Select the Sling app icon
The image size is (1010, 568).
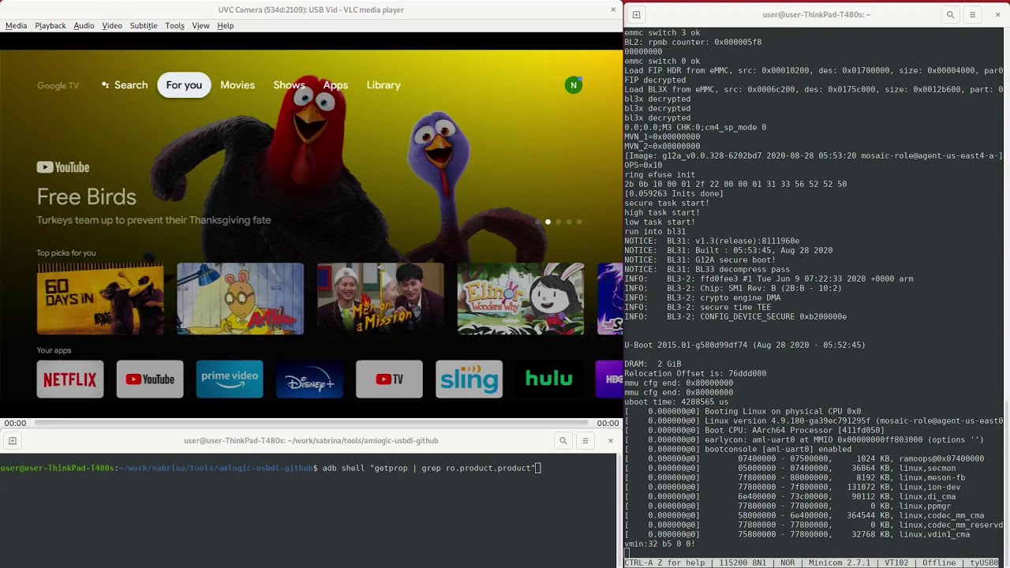click(x=469, y=379)
